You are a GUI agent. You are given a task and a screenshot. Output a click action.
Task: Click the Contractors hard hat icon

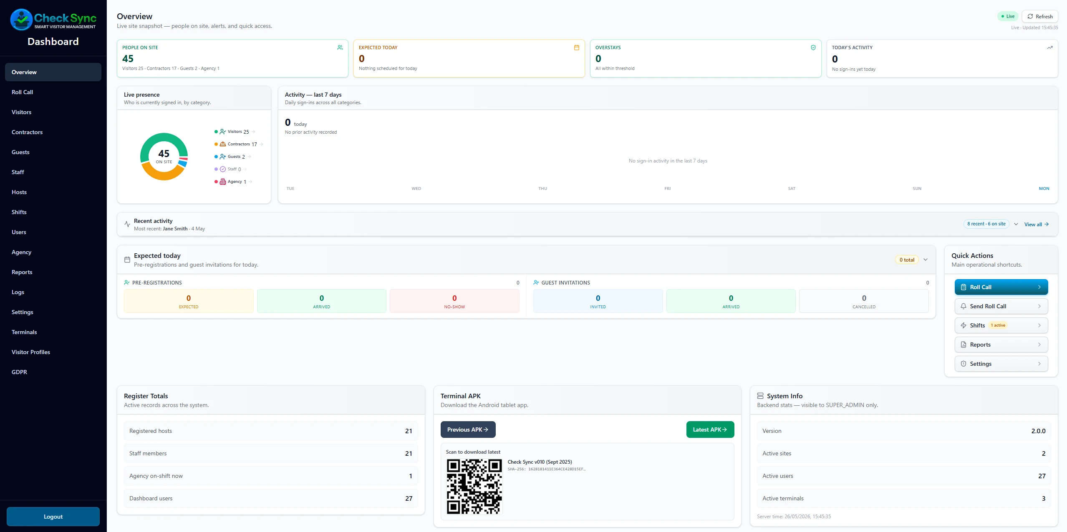(x=223, y=144)
